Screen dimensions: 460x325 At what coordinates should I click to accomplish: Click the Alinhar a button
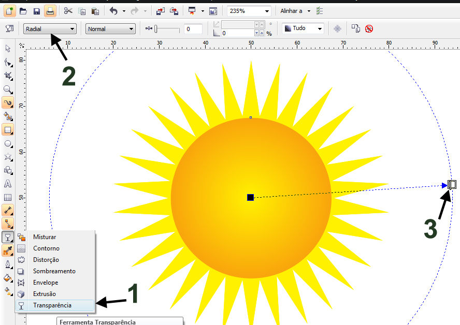pos(291,10)
